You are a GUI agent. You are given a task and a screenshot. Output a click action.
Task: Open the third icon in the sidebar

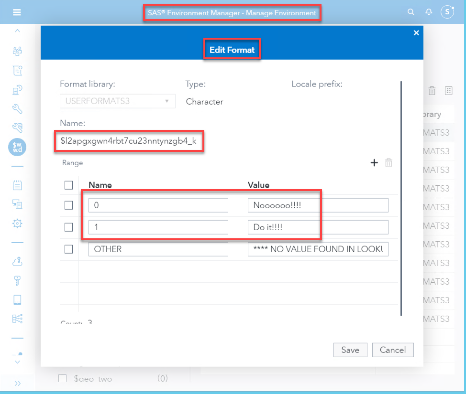click(x=17, y=89)
